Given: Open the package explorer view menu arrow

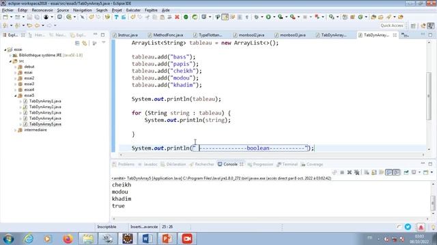Looking at the screenshot, I should (104, 43).
